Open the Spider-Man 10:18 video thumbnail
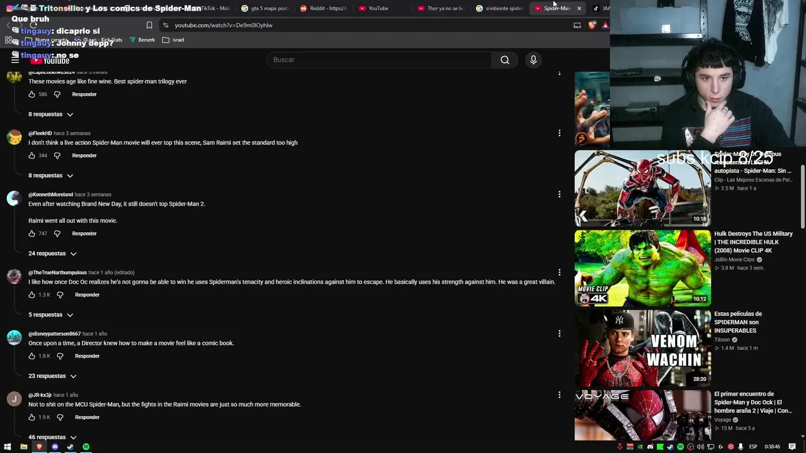The width and height of the screenshot is (806, 453). 642,188
